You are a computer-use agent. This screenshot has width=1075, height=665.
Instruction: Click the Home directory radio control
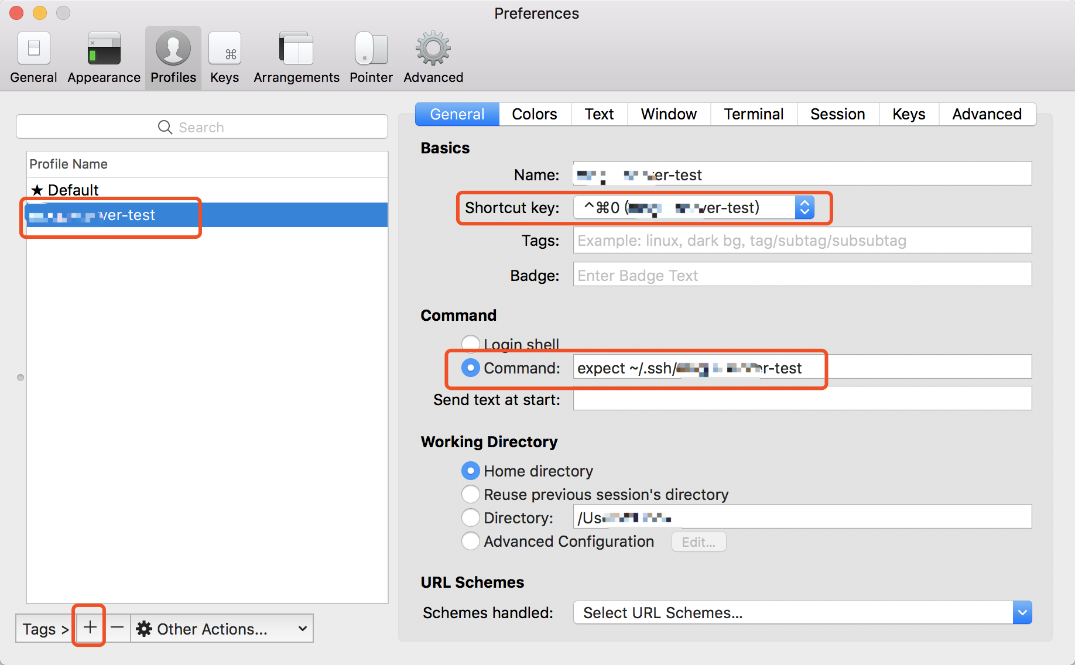click(x=471, y=471)
